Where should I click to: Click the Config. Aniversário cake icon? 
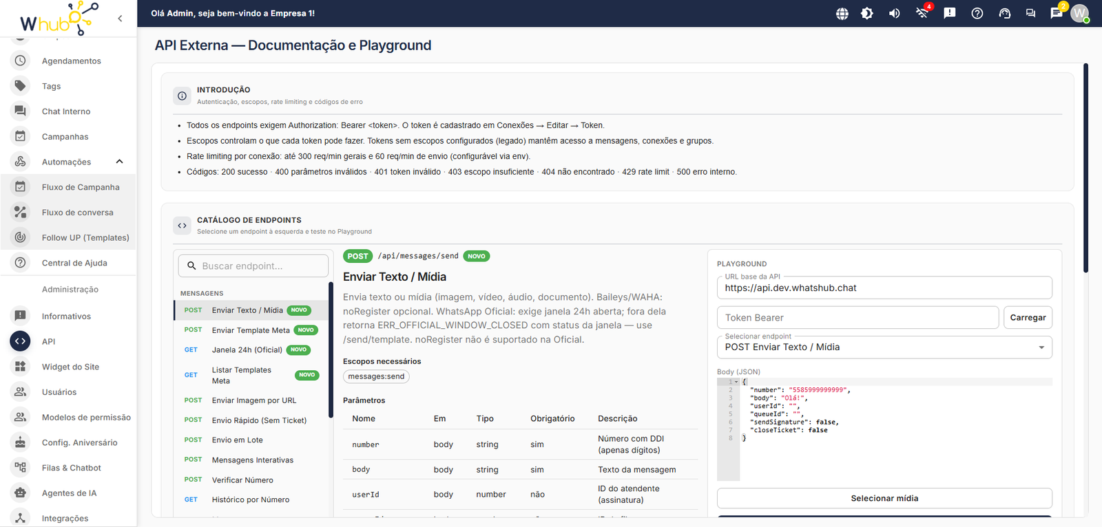tap(21, 442)
